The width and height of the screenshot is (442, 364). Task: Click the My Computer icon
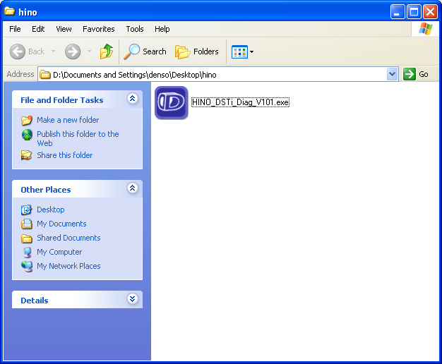27,252
